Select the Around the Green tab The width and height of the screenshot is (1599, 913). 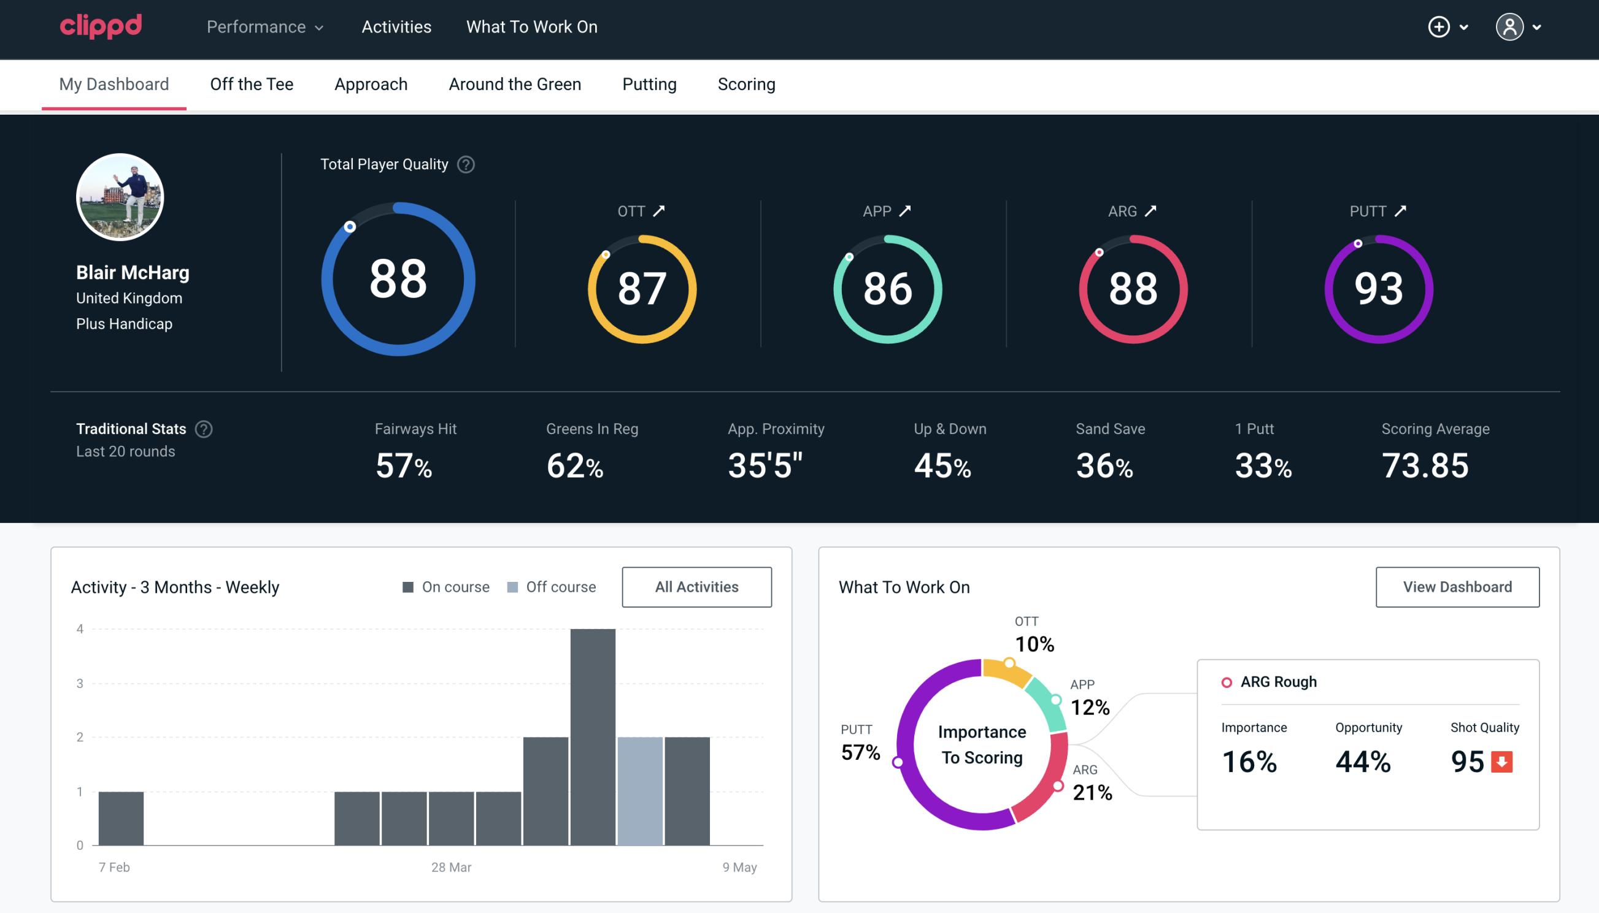tap(515, 83)
